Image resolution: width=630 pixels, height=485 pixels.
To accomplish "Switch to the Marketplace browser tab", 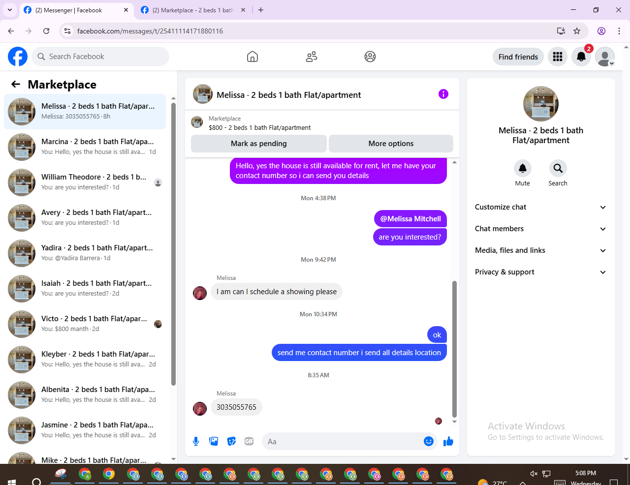I will point(193,10).
